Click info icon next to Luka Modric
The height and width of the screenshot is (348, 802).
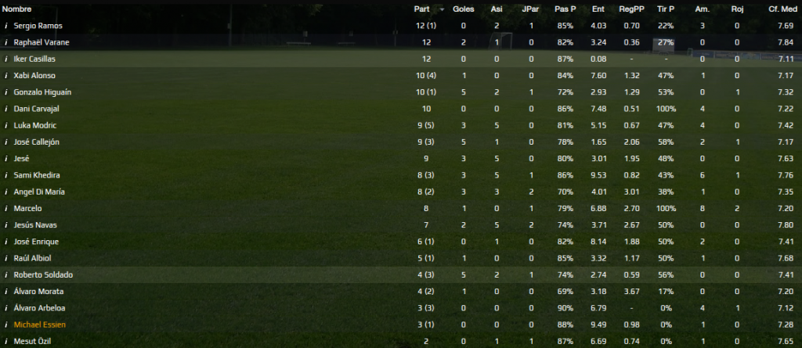tap(6, 125)
